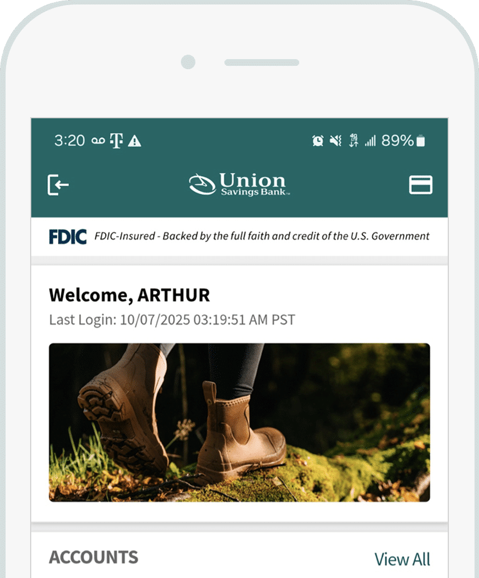
Task: Tap the hiking boots banner image
Action: click(x=239, y=422)
